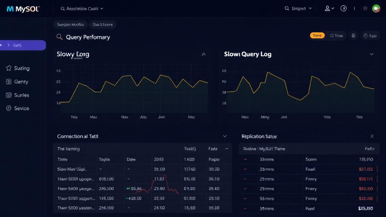The image size is (386, 217).
Task: Switch to the Sargien Markor tab
Action: click(70, 24)
